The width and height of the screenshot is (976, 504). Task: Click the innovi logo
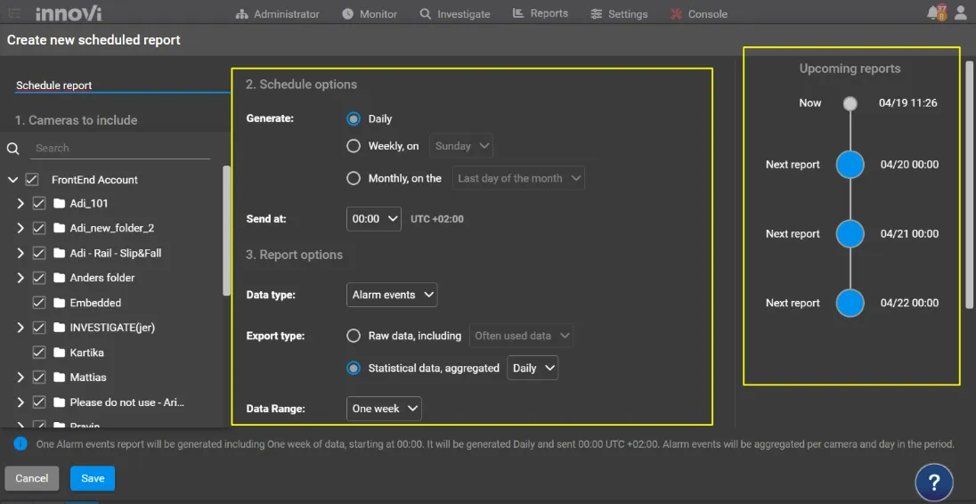pos(69,13)
